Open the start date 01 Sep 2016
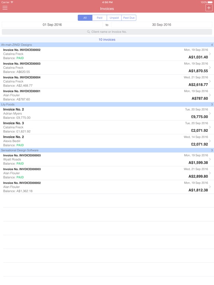Image resolution: width=214 pixels, height=285 pixels. 52,25
